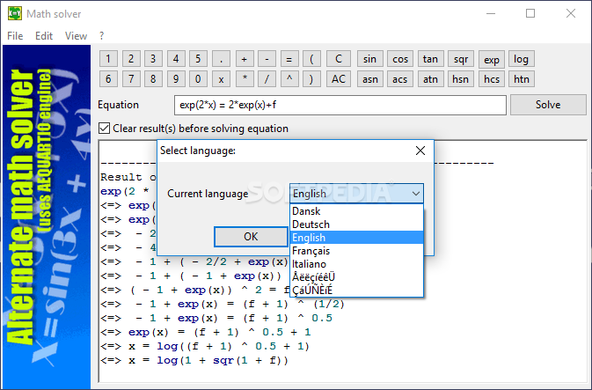Click the minus operator button

pyautogui.click(x=267, y=59)
